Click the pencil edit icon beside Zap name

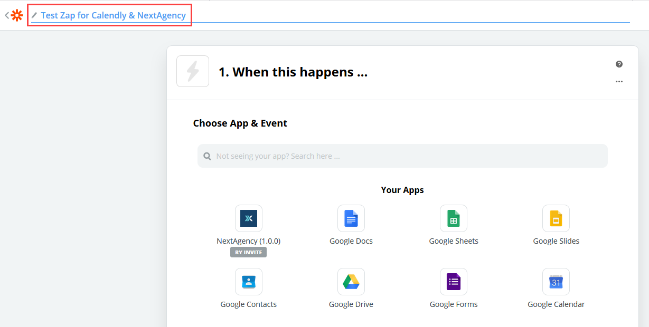(34, 15)
